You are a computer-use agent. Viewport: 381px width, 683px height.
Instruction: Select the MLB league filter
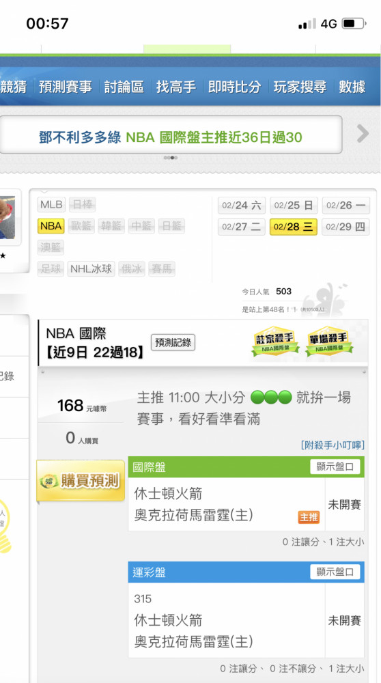(x=52, y=204)
